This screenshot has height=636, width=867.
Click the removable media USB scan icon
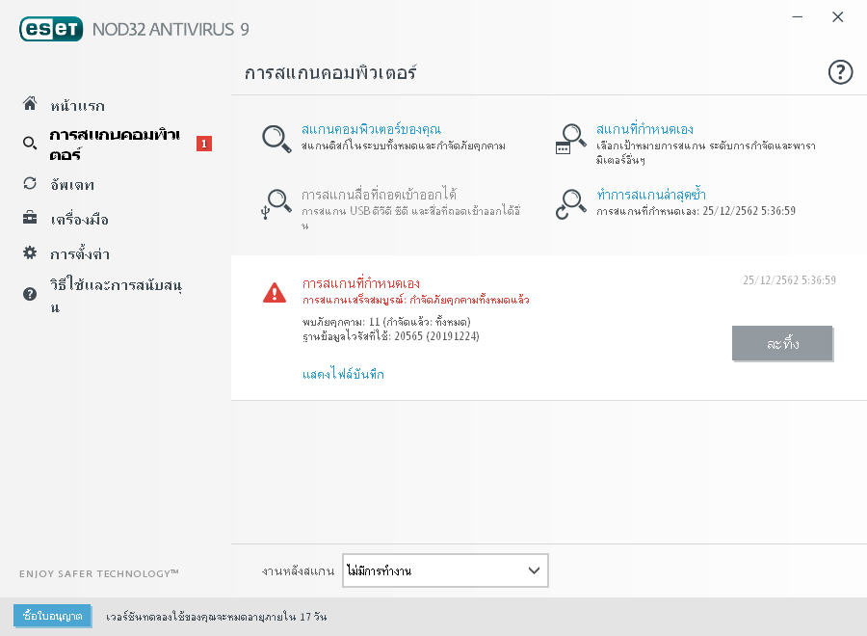point(276,204)
